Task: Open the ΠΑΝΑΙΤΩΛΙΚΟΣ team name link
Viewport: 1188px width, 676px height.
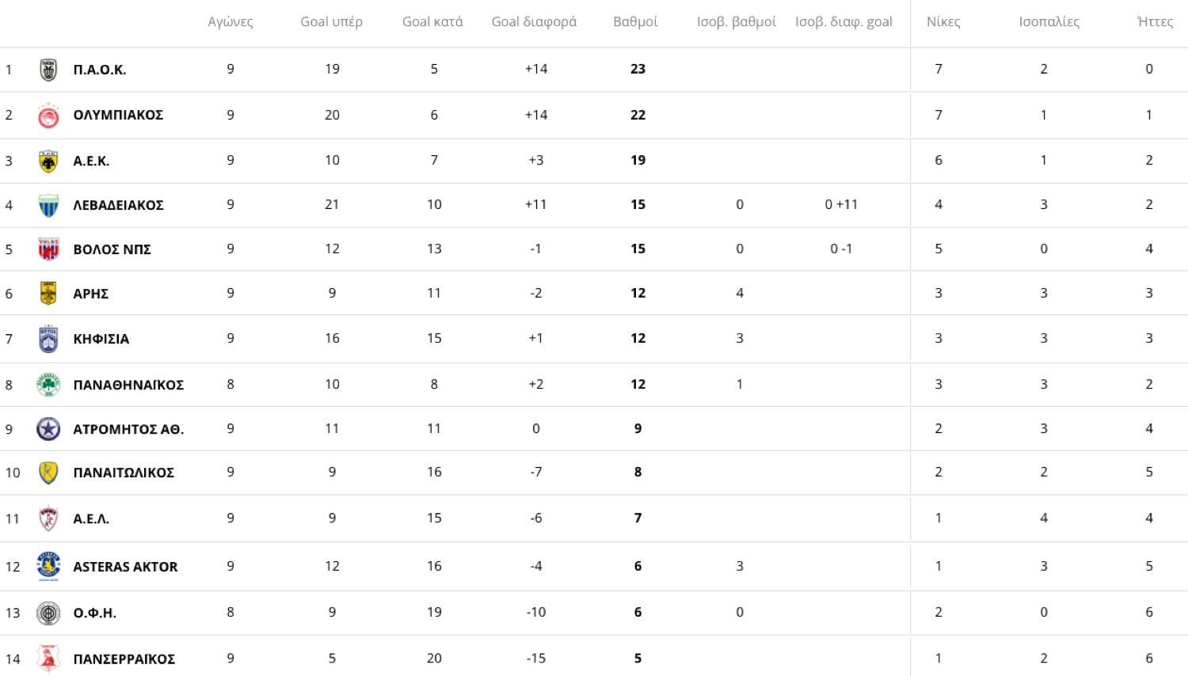Action: [x=124, y=473]
